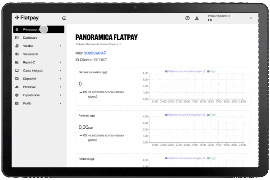Click the transactions count value 0
Screen dimensions: 270x180
pos(80,84)
